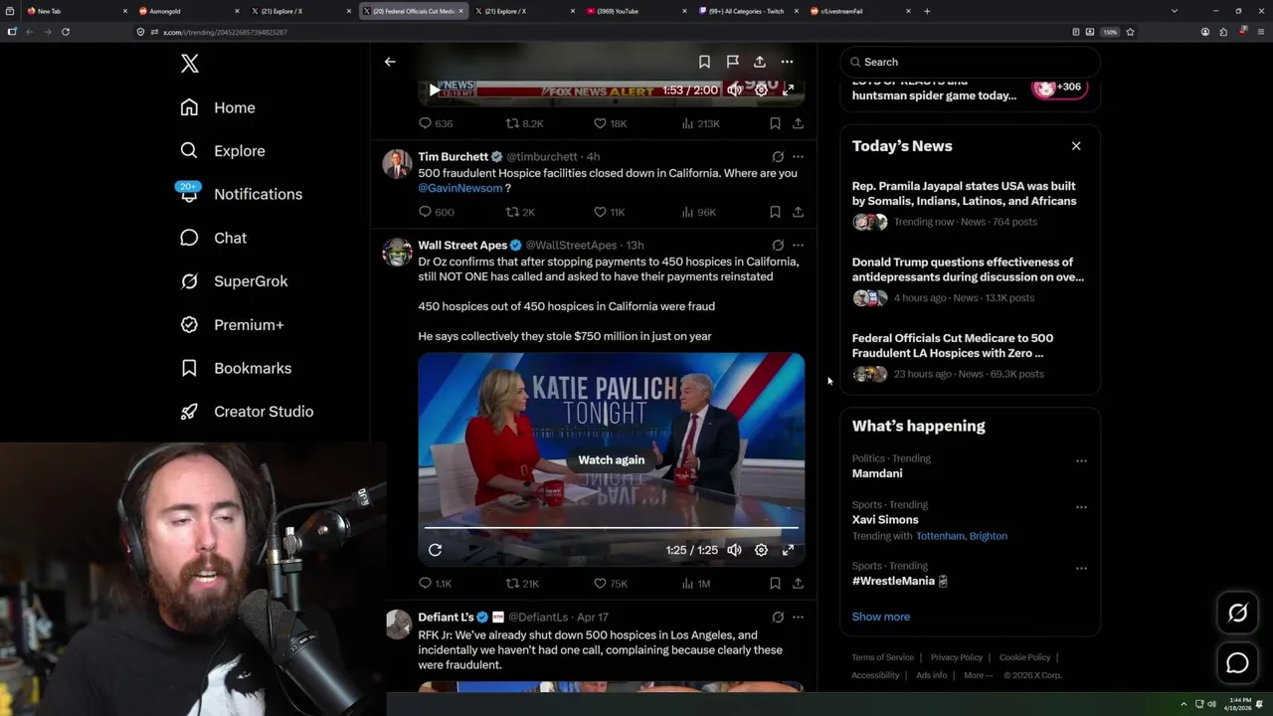1273x716 pixels.
Task: Share the Wall Street Apes post
Action: [x=798, y=584]
